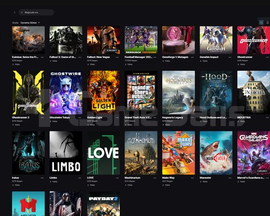Open the three-dot menu for Golden Light
The height and width of the screenshot is (216, 270).
coord(117,117)
